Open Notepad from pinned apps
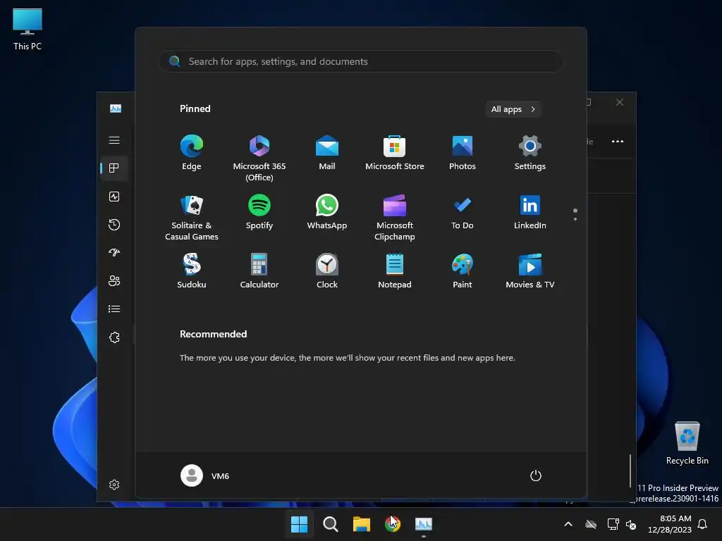 click(395, 271)
